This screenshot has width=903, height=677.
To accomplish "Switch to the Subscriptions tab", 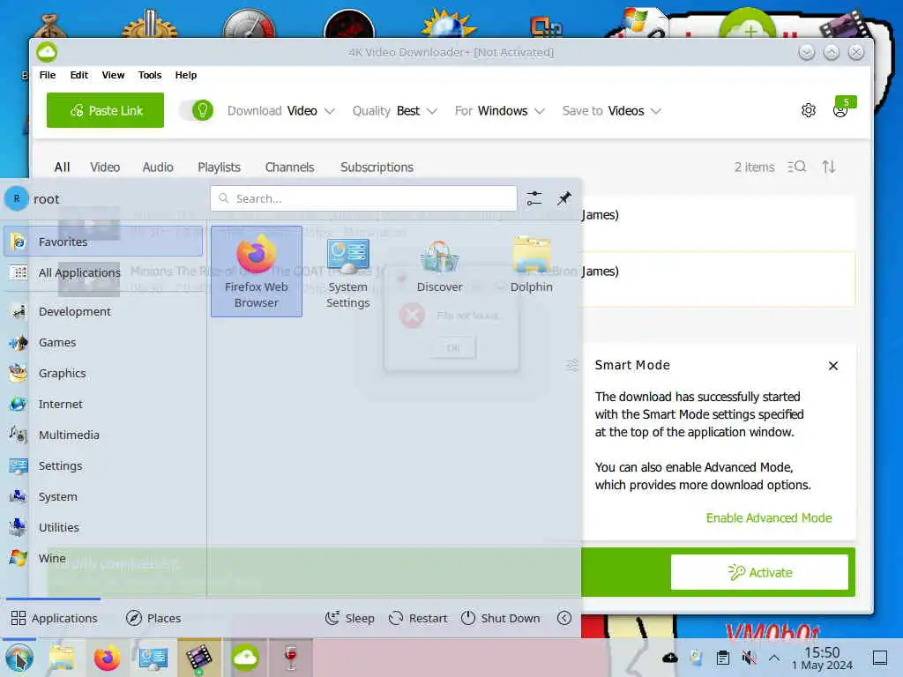I will pos(377,167).
